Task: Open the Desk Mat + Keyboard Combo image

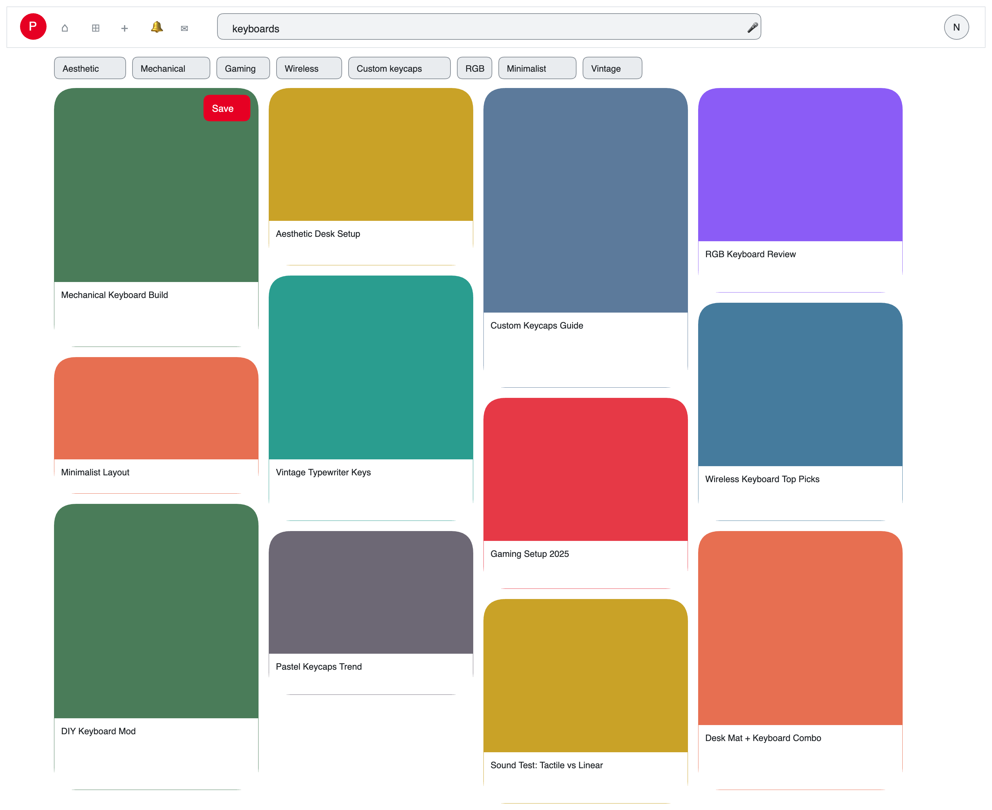Action: 800,628
